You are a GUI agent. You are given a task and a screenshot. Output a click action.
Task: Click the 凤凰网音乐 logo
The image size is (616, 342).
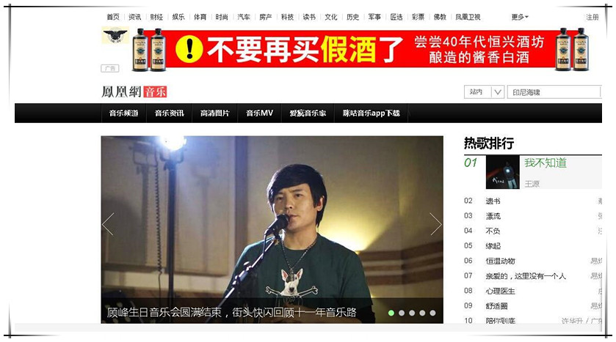[x=134, y=92]
